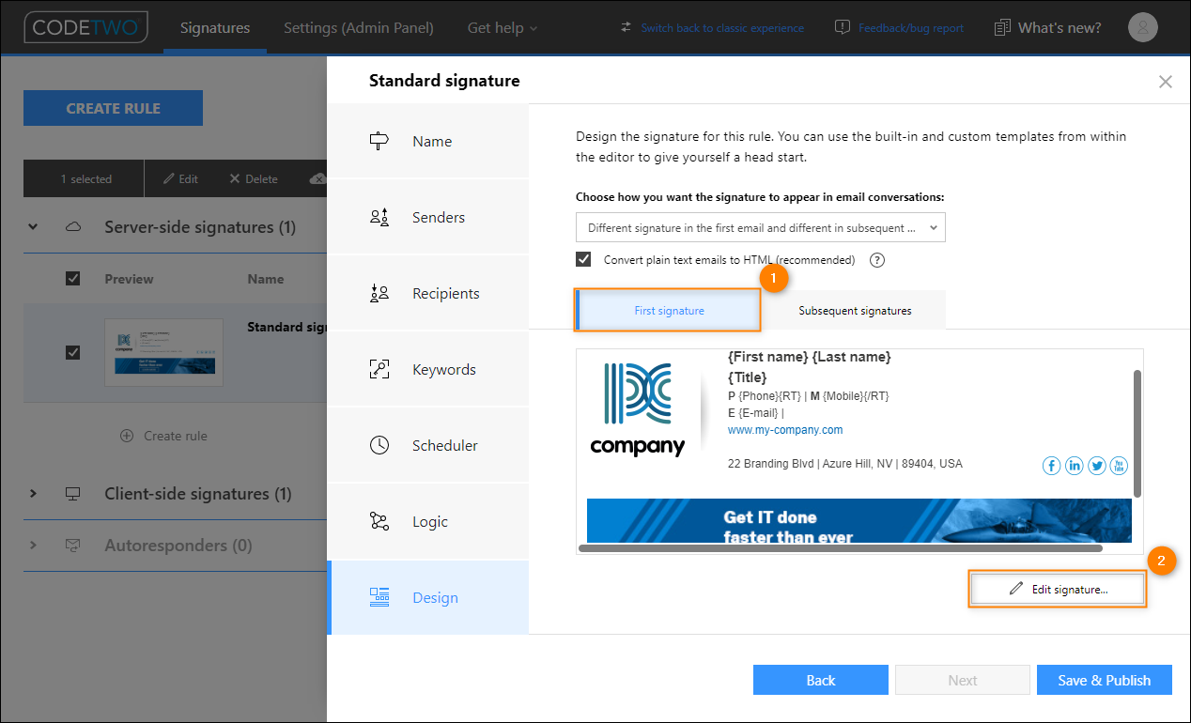This screenshot has width=1191, height=723.
Task: Click the Facebook icon in signature preview
Action: 1052,466
